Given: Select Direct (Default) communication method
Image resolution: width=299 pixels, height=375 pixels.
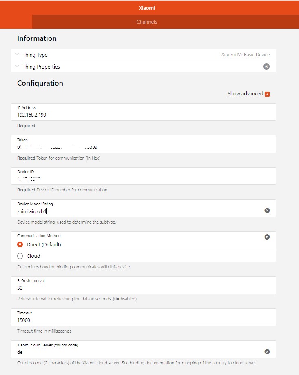Looking at the screenshot, I should coord(20,244).
